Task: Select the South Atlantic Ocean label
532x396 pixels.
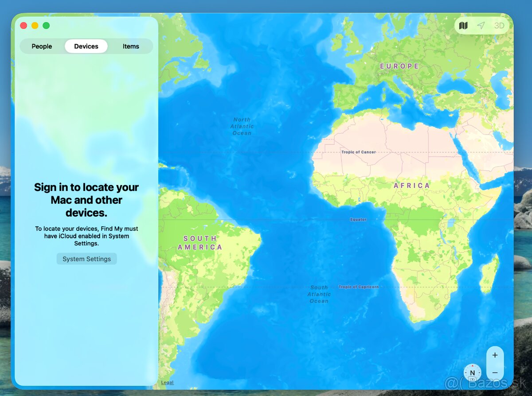Action: (319, 294)
